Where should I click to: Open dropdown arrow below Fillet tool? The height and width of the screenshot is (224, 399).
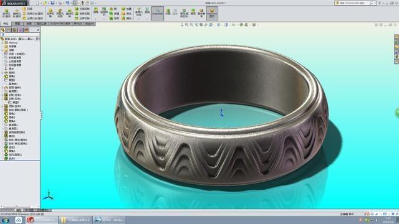tap(95, 19)
